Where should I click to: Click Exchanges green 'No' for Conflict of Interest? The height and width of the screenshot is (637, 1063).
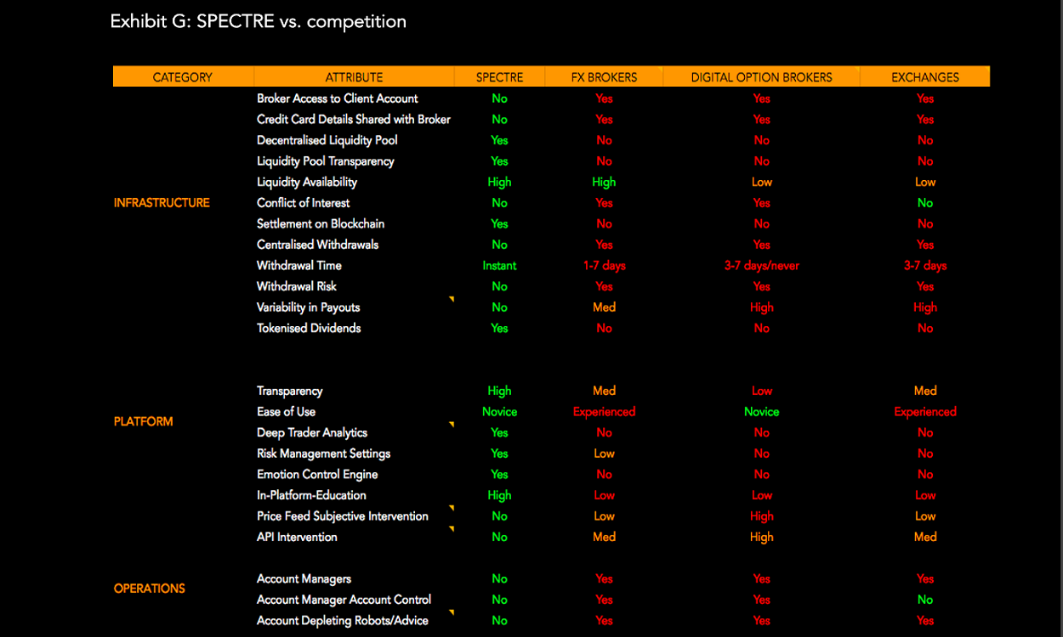925,203
